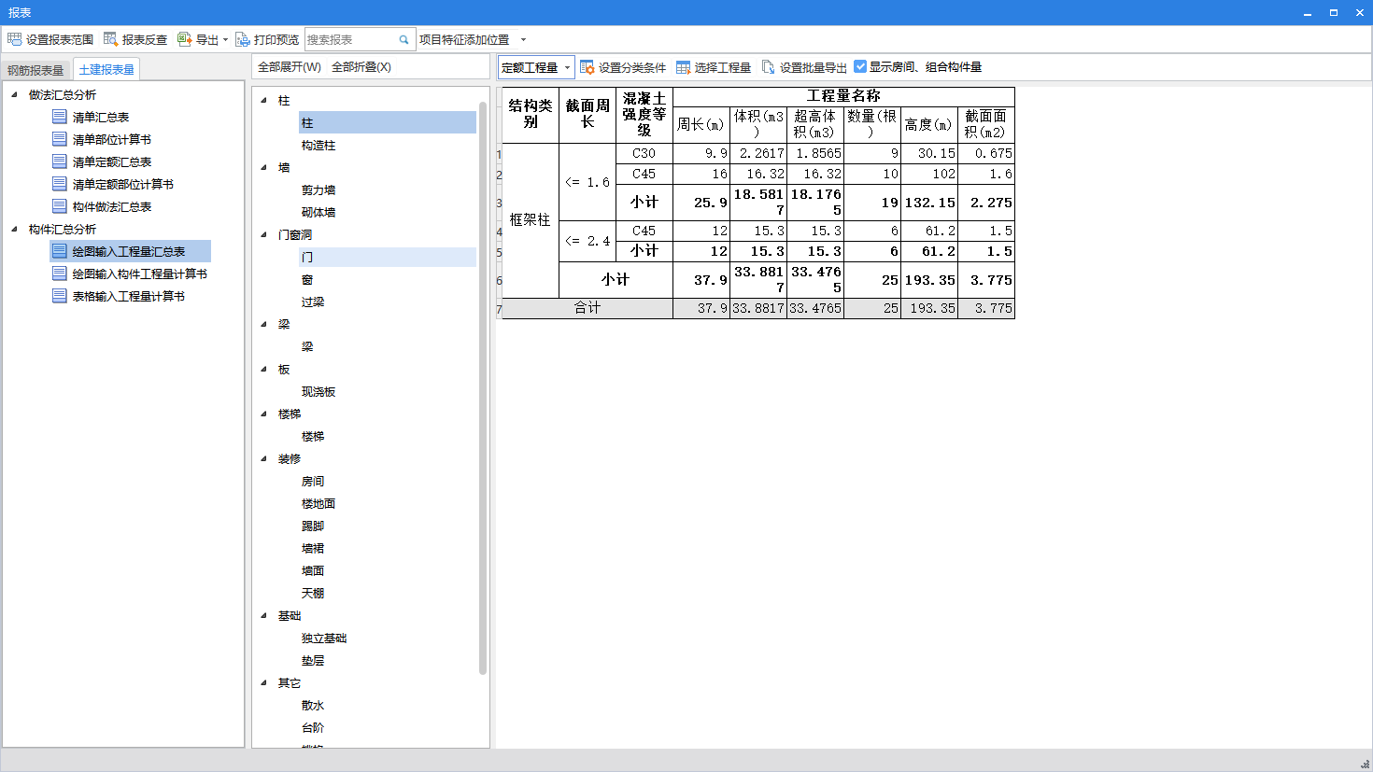The width and height of the screenshot is (1373, 772).
Task: Click the 截面周长 column header
Action: 587,115
